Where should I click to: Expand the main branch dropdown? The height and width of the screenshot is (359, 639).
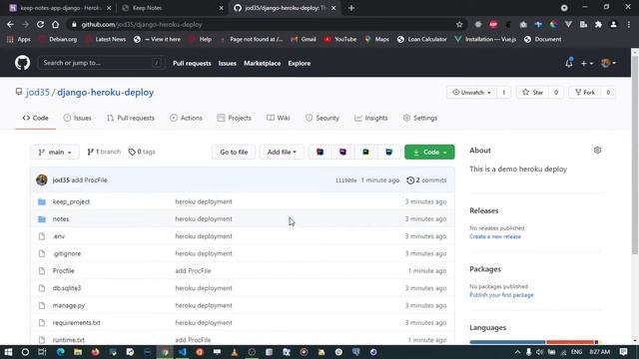pos(55,152)
